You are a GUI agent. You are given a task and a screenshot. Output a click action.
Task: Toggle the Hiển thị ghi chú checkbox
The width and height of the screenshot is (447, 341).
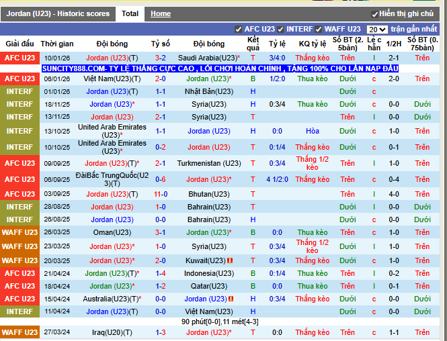(375, 14)
